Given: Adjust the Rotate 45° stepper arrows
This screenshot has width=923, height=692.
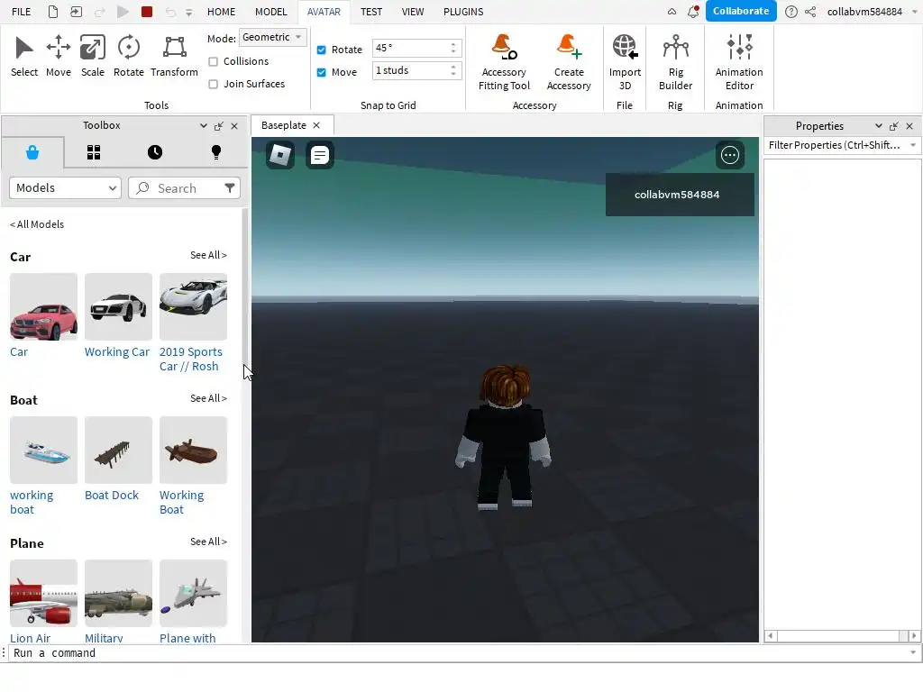Looking at the screenshot, I should click(x=452, y=49).
